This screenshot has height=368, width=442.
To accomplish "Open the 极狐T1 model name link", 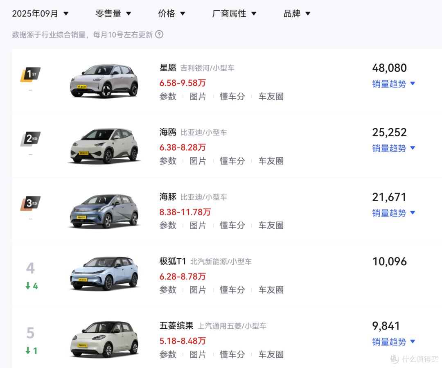I will point(173,261).
